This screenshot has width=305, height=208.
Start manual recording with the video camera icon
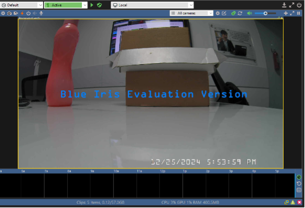coord(16,13)
